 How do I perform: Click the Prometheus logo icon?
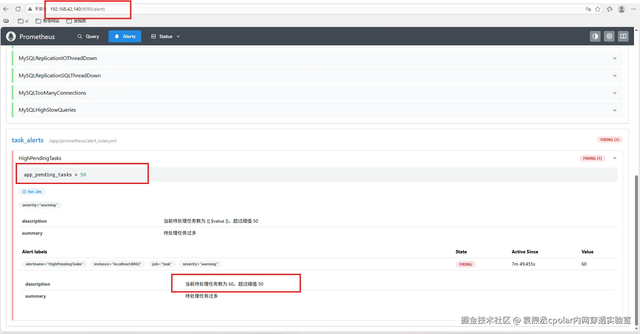[11, 36]
